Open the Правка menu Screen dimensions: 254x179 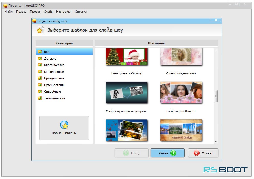click(21, 12)
